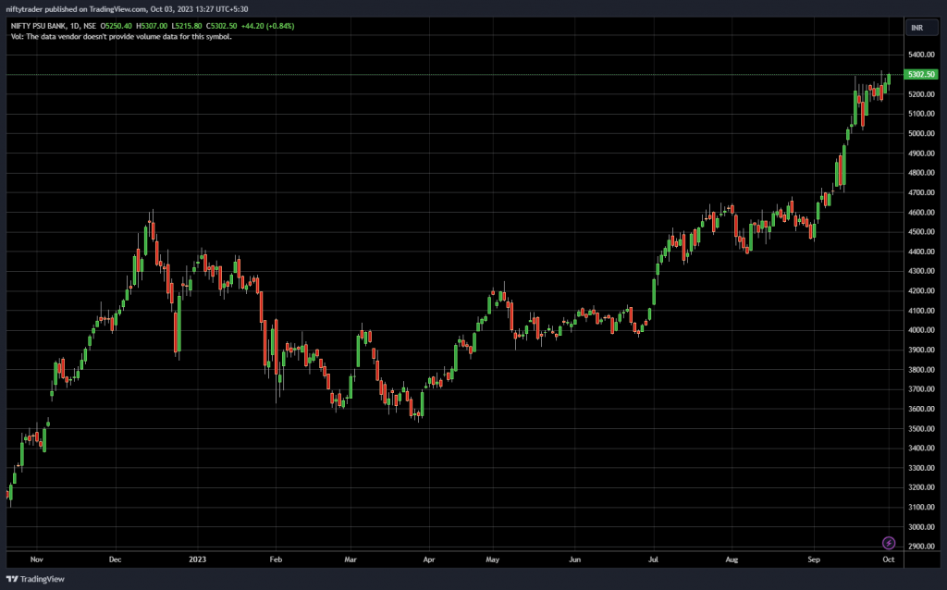Click the purple lightning bolt icon
This screenshot has height=590, width=947.
889,543
